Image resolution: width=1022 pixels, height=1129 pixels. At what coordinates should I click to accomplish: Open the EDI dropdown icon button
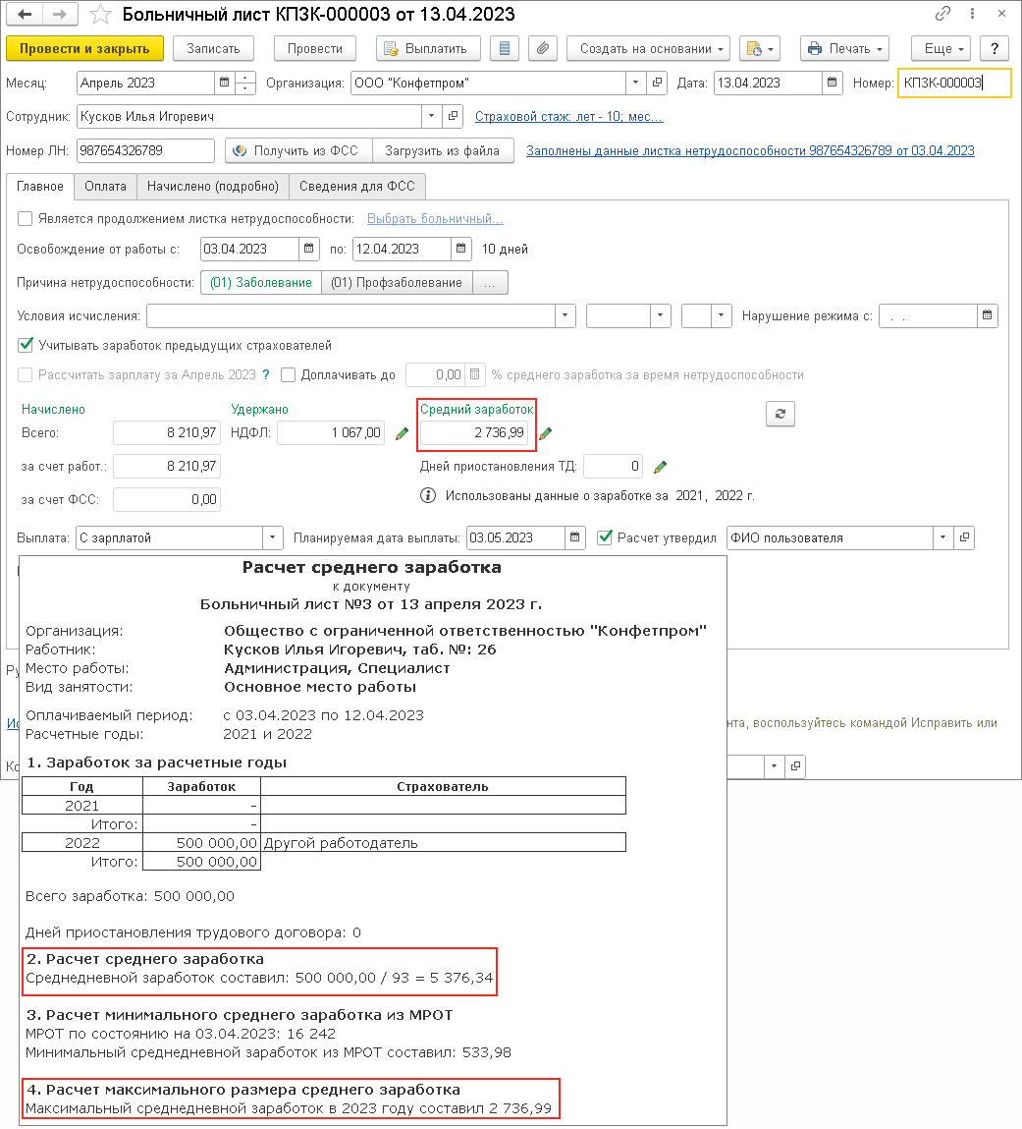coord(760,48)
